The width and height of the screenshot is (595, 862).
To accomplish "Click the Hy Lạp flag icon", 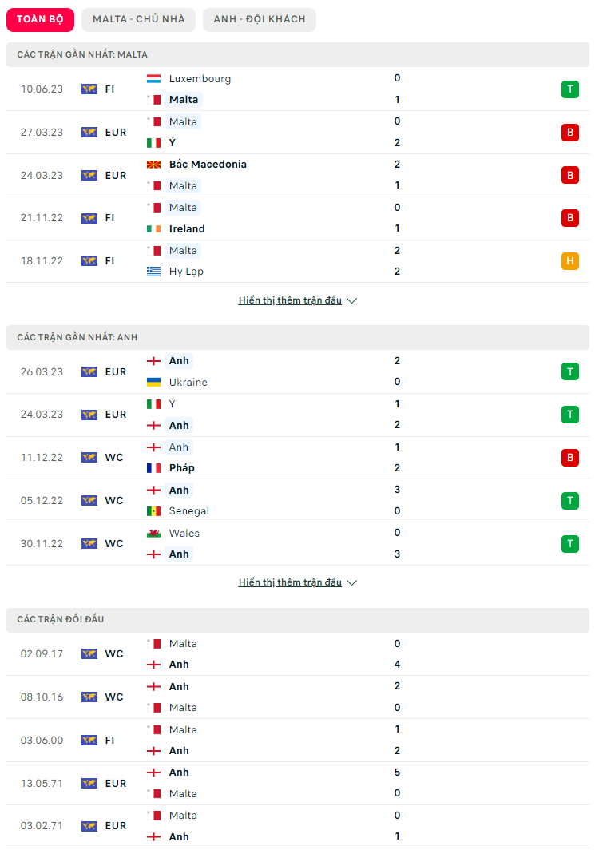I will pyautogui.click(x=154, y=272).
